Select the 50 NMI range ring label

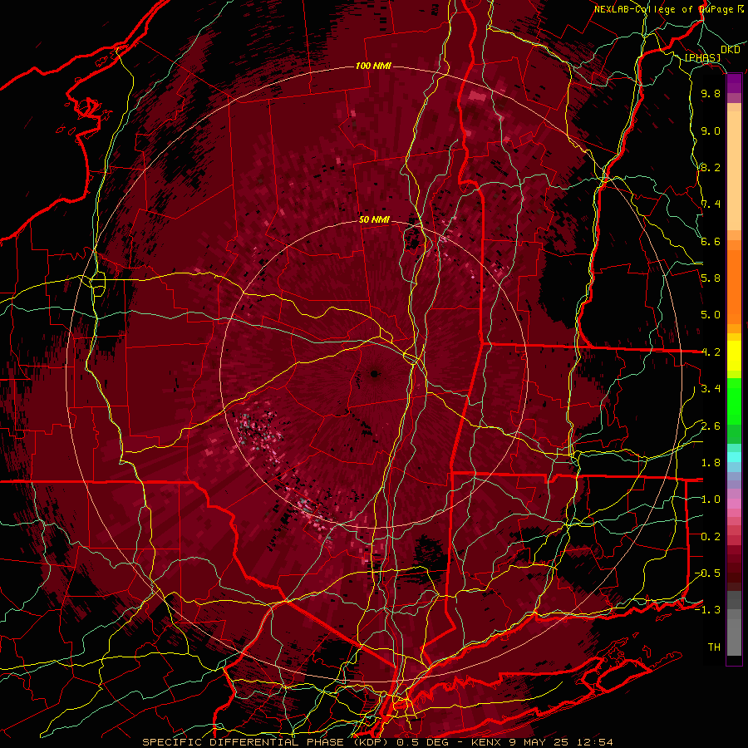pyautogui.click(x=375, y=220)
